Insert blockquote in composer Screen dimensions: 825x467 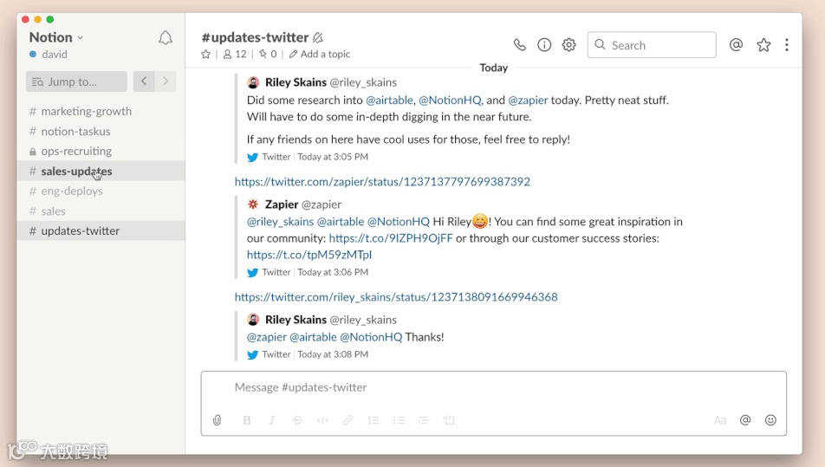point(424,420)
